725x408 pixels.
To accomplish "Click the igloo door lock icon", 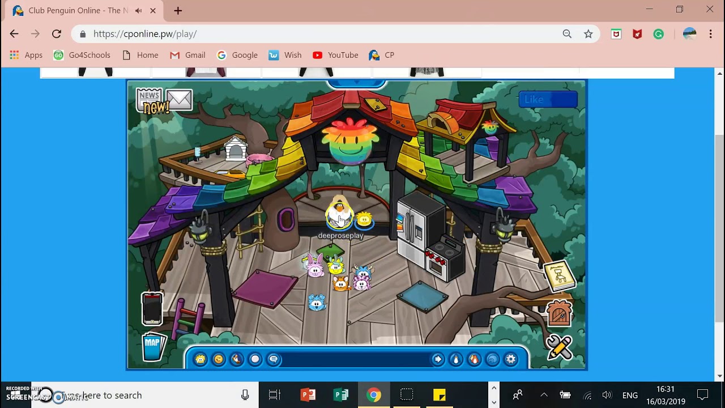I will tap(559, 313).
